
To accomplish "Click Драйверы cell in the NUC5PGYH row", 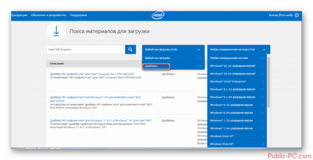I will click(168, 97).
